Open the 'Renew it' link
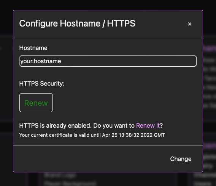 point(148,125)
